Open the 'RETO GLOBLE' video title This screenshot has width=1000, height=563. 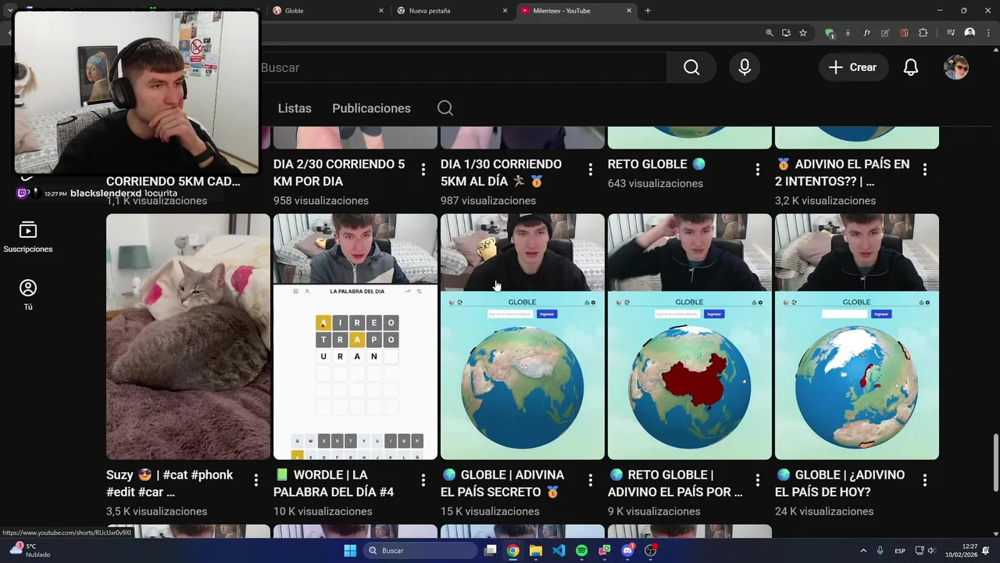(x=656, y=164)
